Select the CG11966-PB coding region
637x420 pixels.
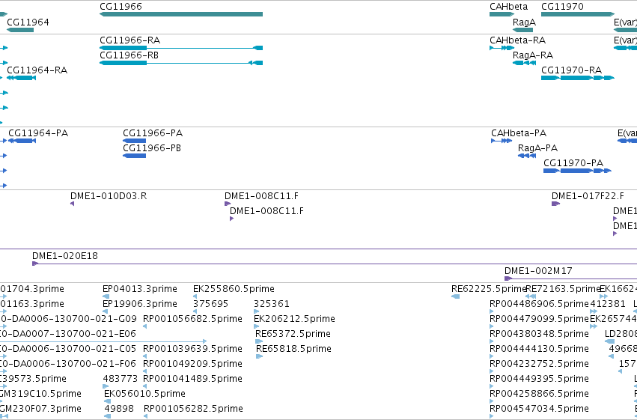pos(135,156)
